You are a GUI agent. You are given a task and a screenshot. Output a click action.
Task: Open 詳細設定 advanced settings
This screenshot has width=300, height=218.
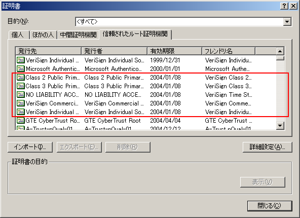click(x=267, y=147)
